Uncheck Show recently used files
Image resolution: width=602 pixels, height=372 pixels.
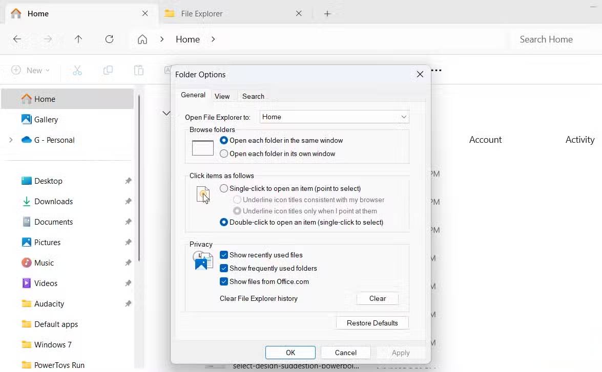pos(224,255)
